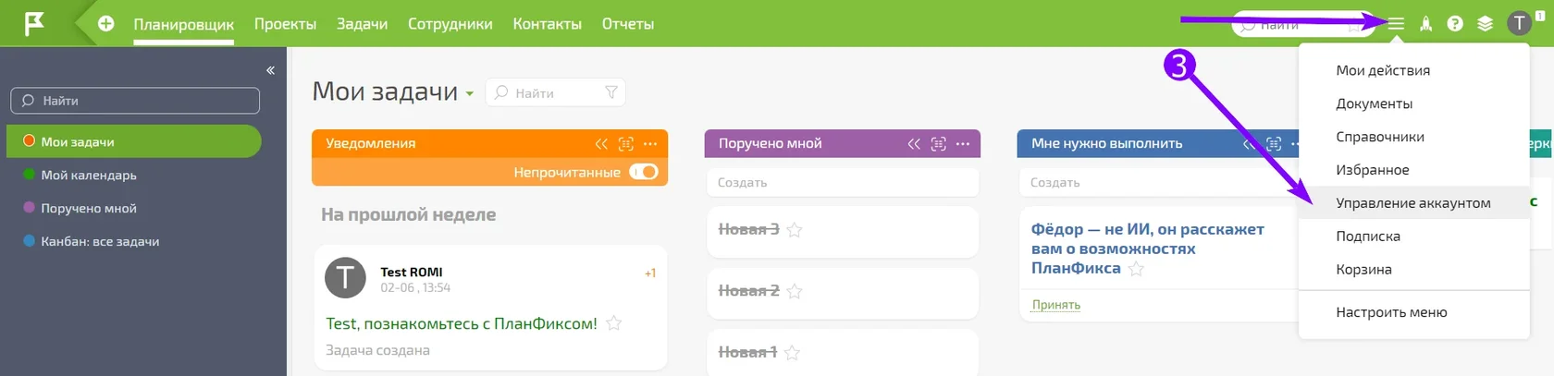
Task: Star the Новая 3 task
Action: [x=794, y=230]
